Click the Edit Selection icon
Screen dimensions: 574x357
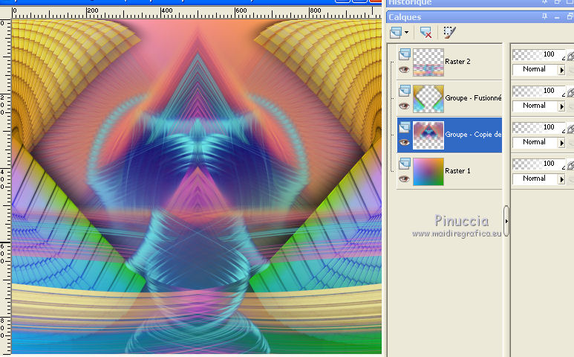[x=449, y=32]
